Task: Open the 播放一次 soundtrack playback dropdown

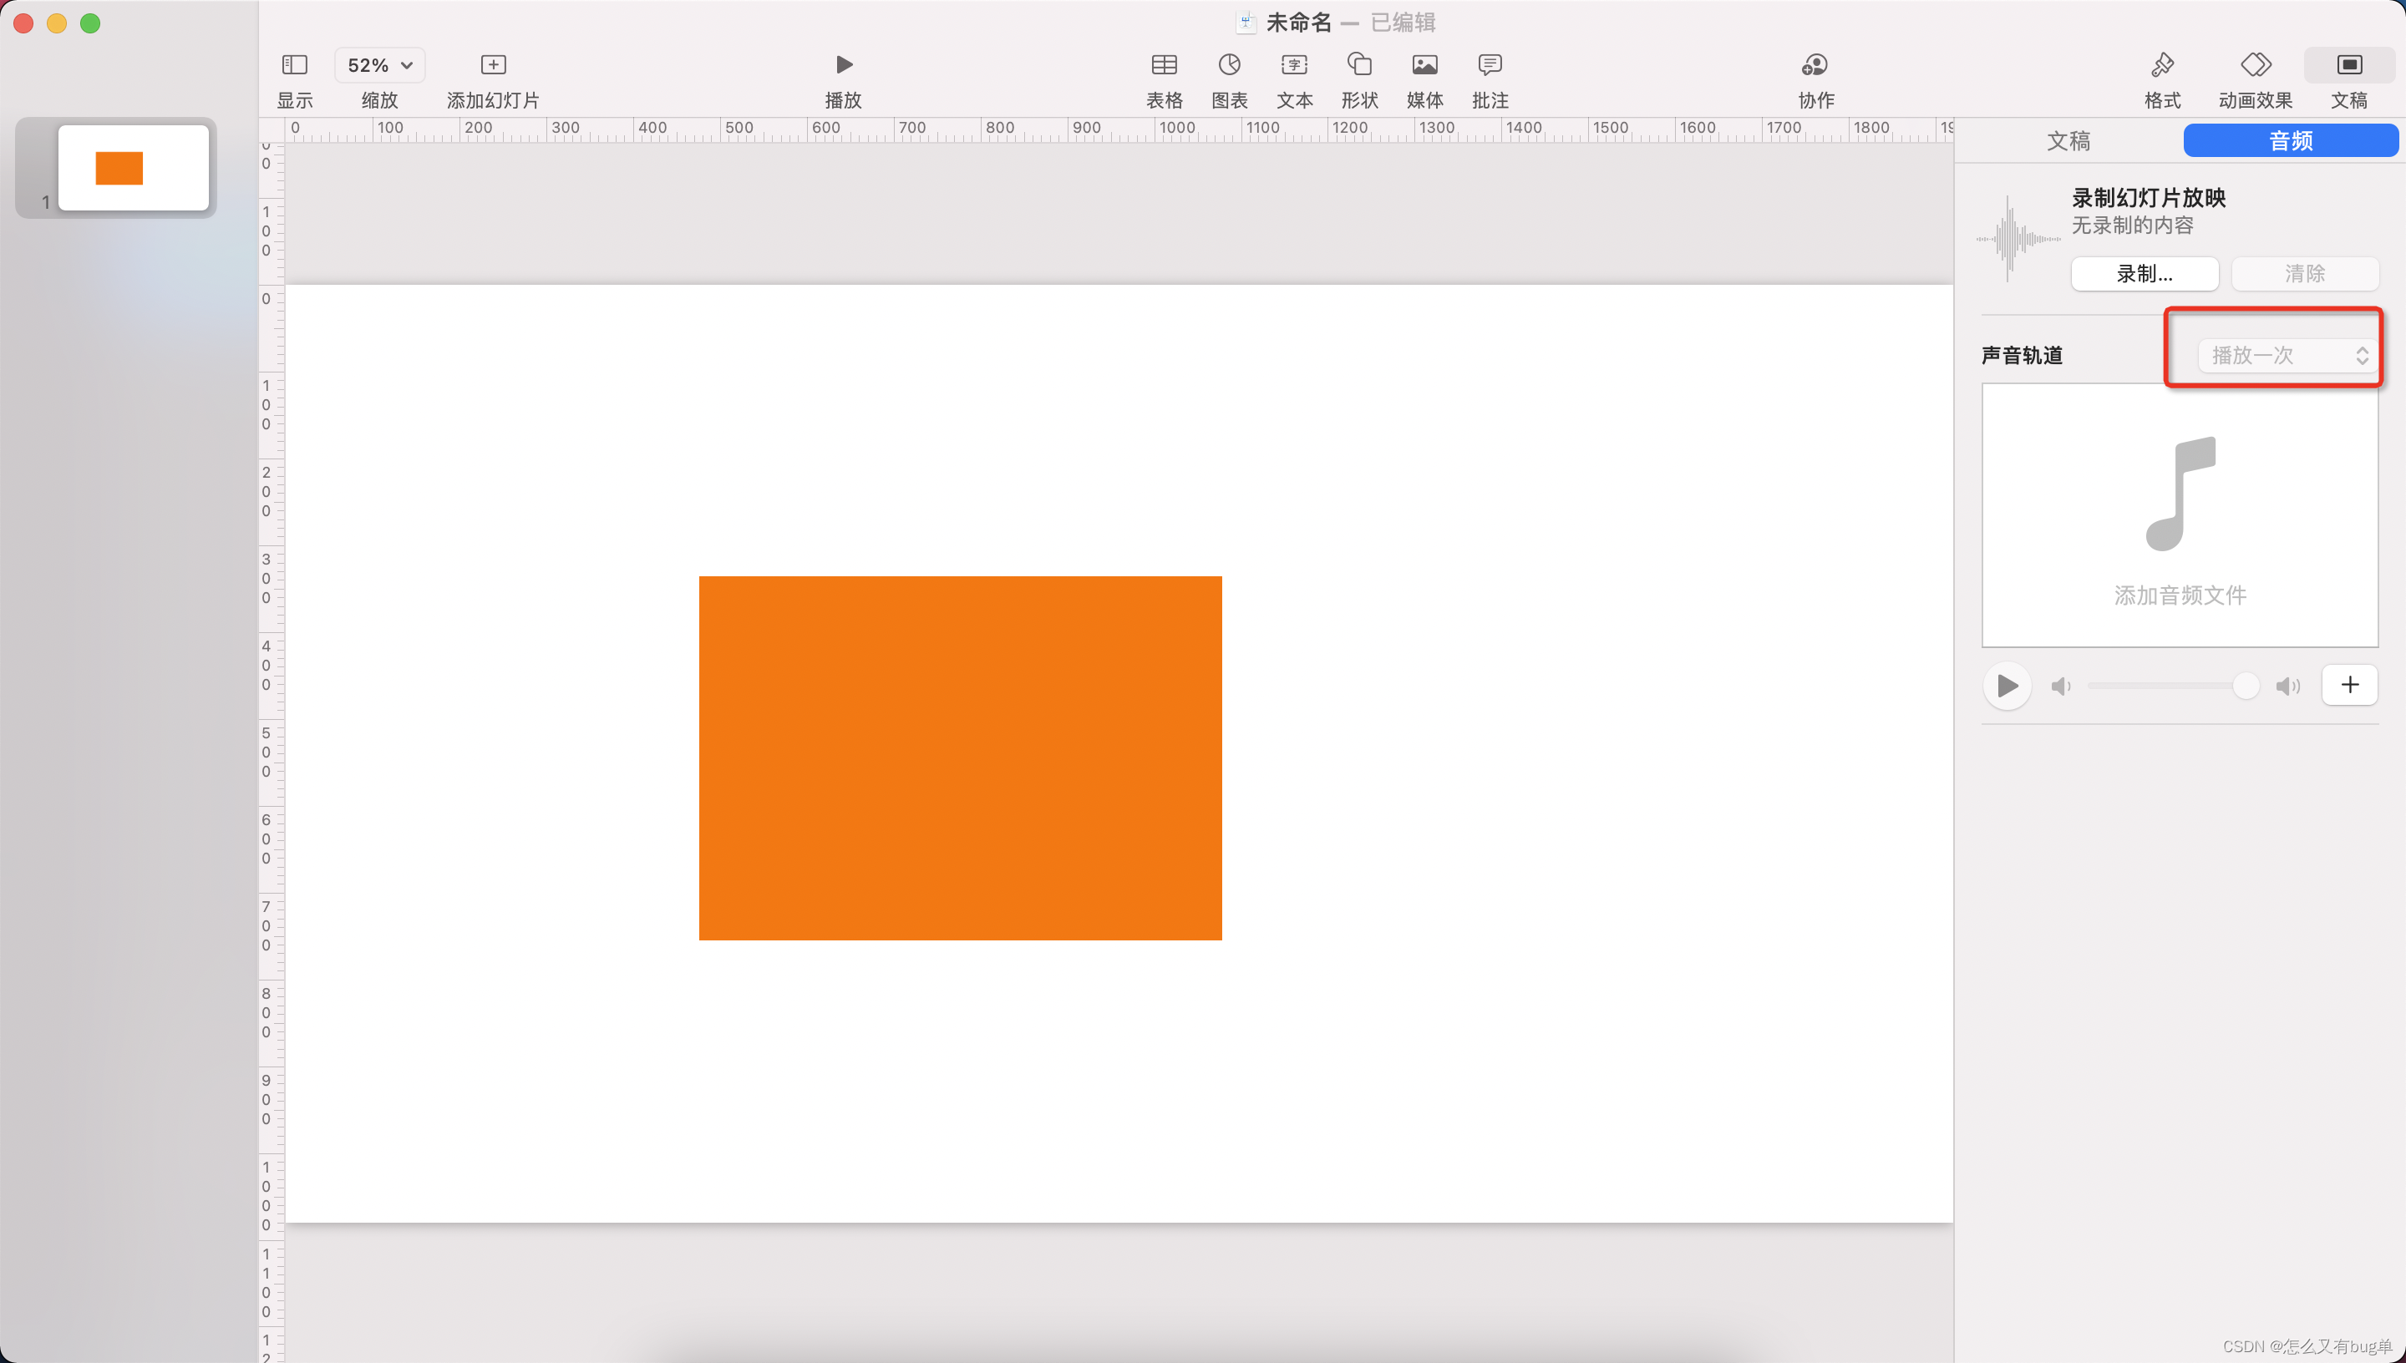Action: (x=2287, y=355)
